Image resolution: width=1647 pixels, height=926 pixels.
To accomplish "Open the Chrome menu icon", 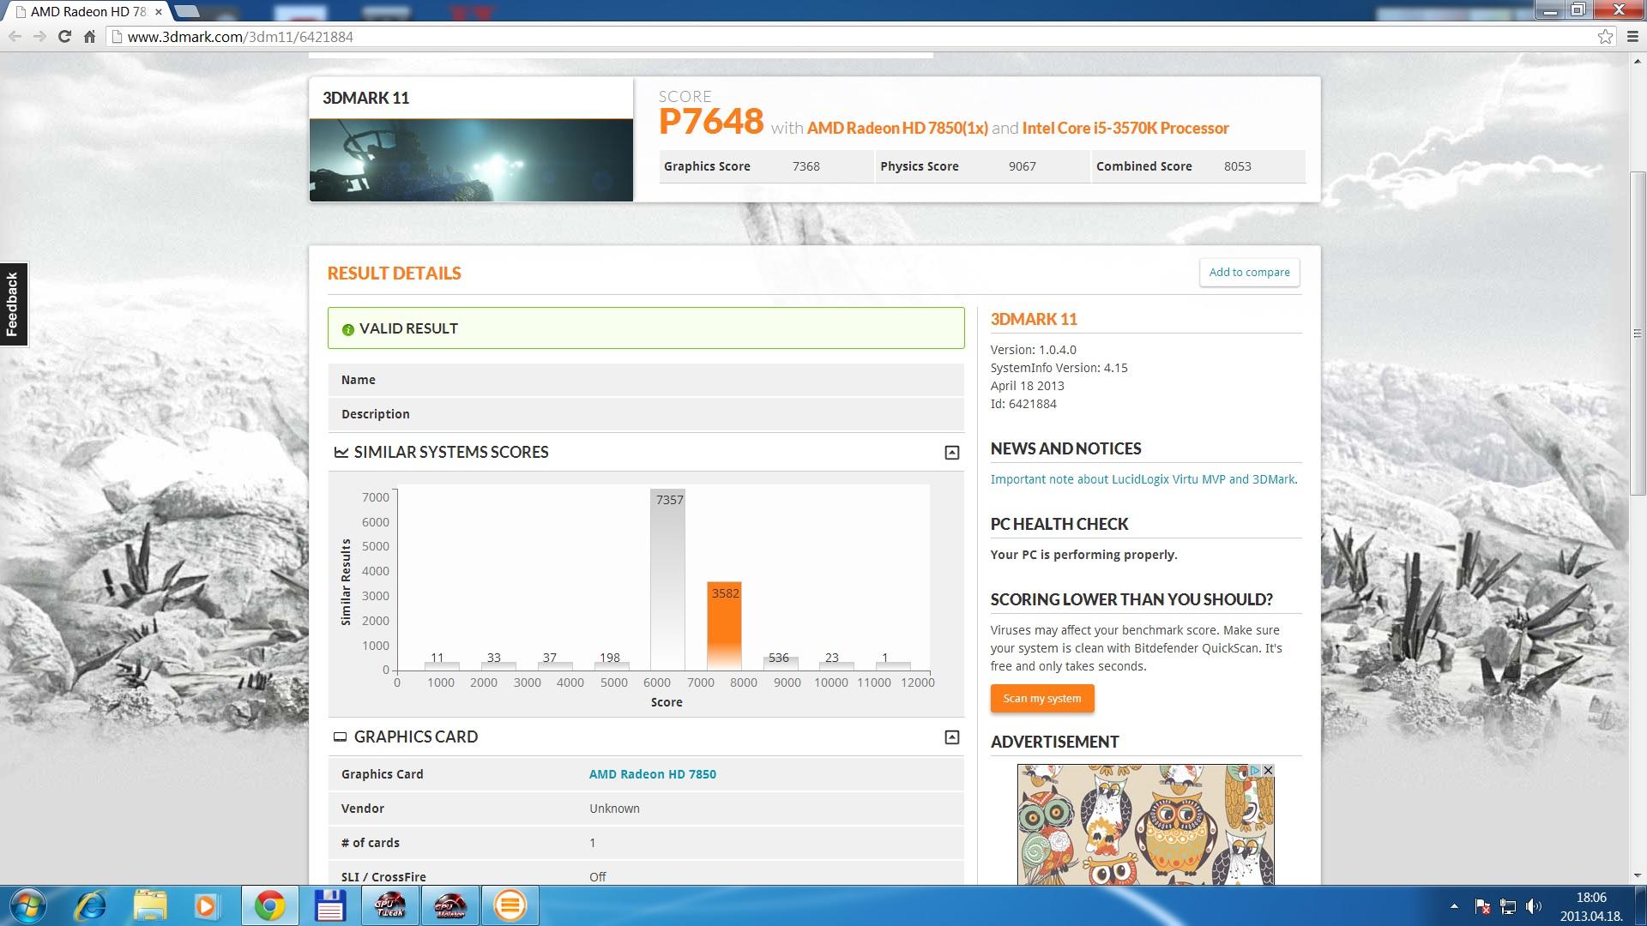I will click(x=1632, y=37).
